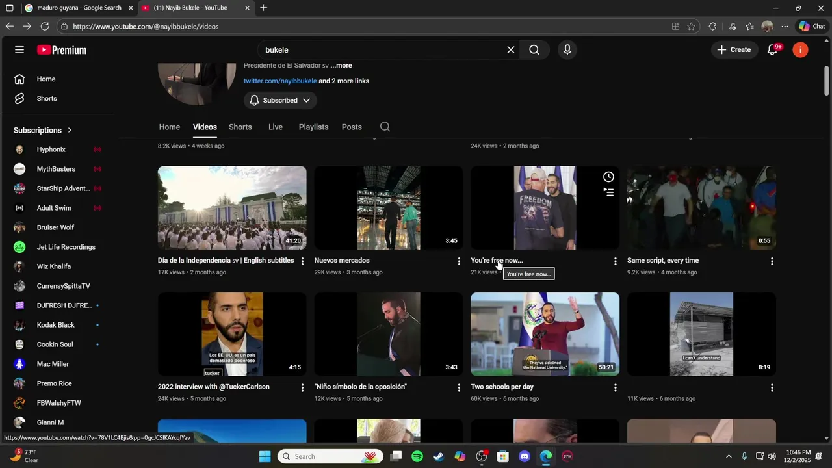
Task: Open browser extensions puzzle icon
Action: coord(712,27)
